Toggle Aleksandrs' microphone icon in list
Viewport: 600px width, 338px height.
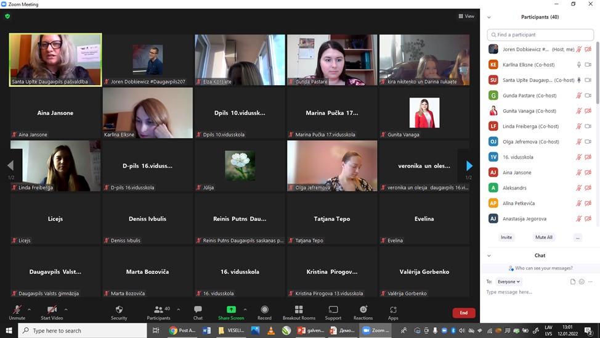(x=579, y=188)
